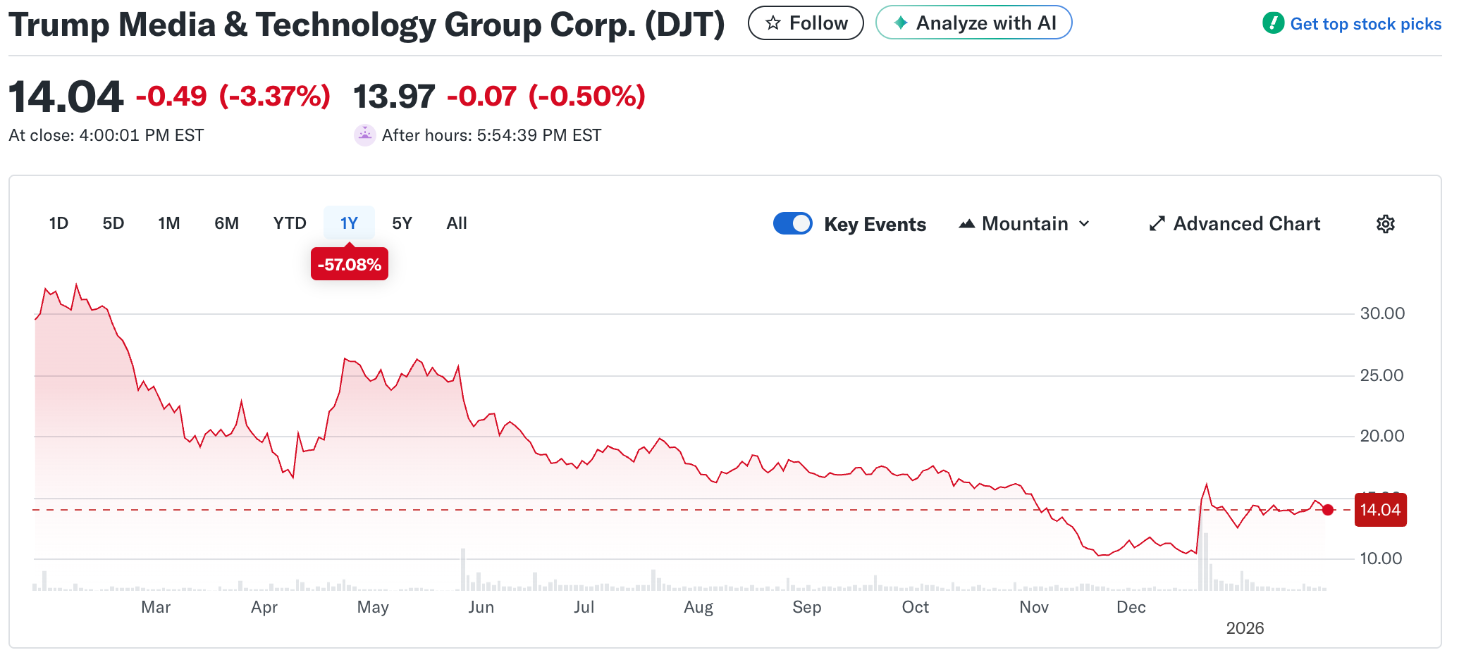
Task: Switch chart to YTD range
Action: [x=290, y=223]
